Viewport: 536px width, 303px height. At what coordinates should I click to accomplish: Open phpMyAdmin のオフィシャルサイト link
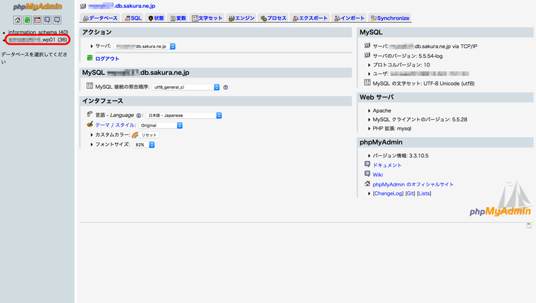click(x=413, y=185)
